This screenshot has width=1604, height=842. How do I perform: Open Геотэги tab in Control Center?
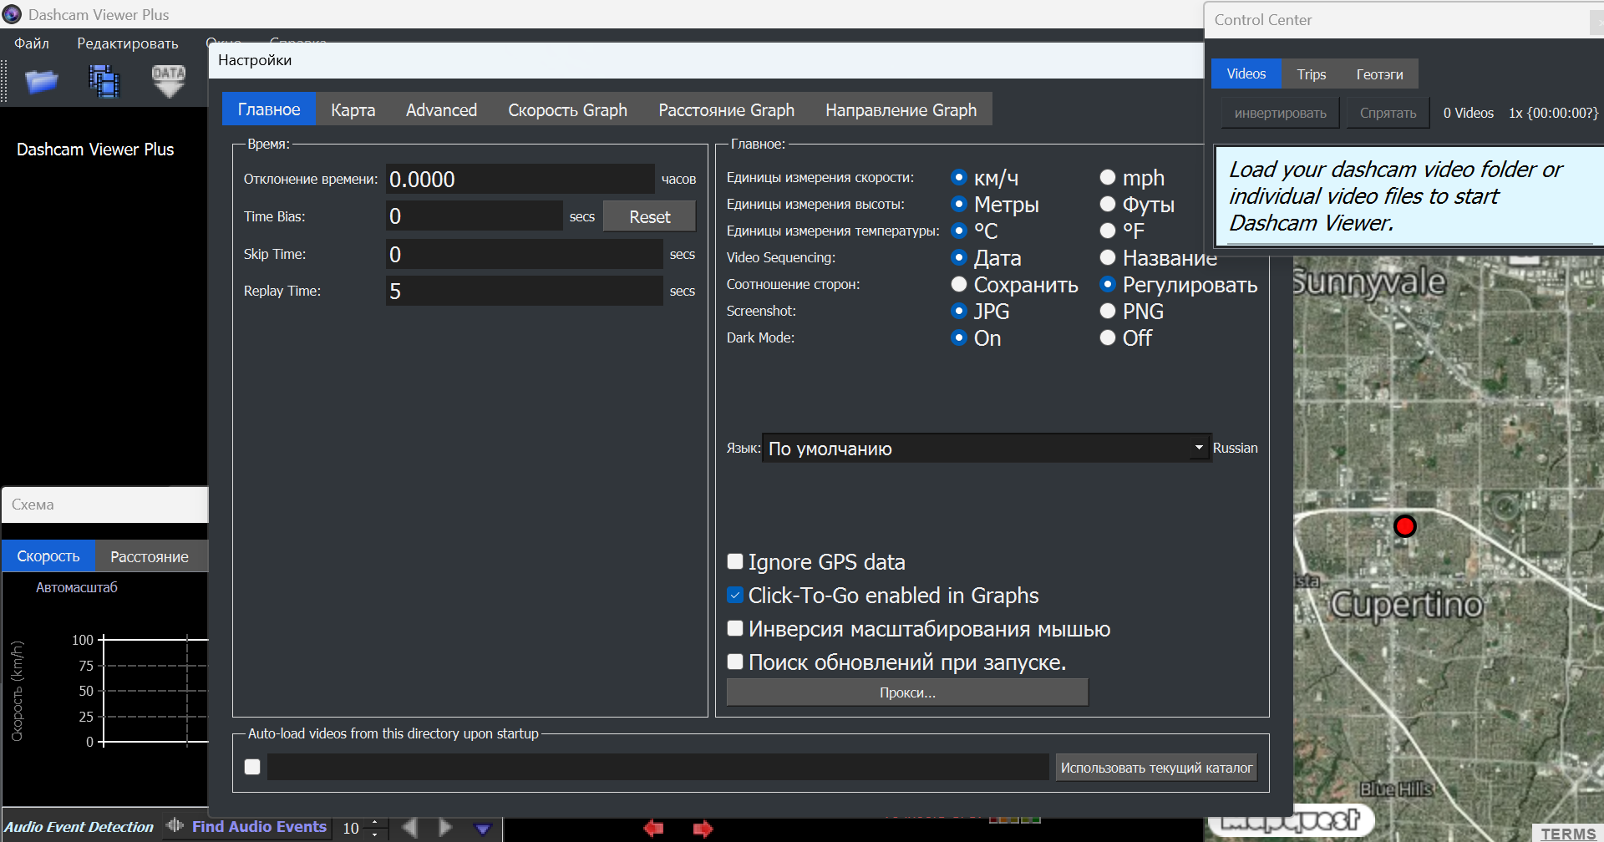tap(1379, 74)
